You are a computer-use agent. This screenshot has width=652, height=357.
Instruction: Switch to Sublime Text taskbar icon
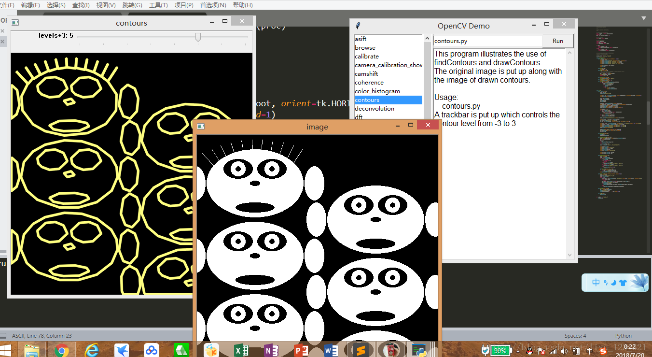point(361,350)
